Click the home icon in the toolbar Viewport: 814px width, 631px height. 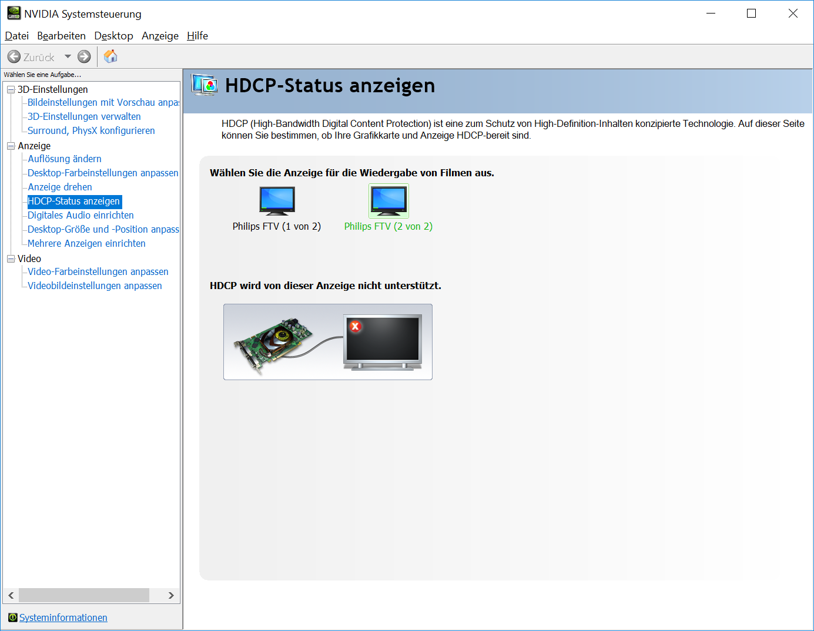110,56
